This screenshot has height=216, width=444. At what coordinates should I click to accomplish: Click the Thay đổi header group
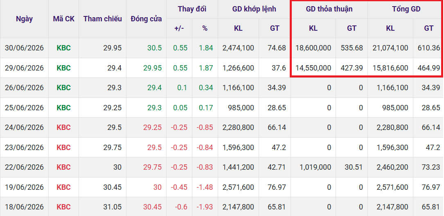click(x=192, y=9)
